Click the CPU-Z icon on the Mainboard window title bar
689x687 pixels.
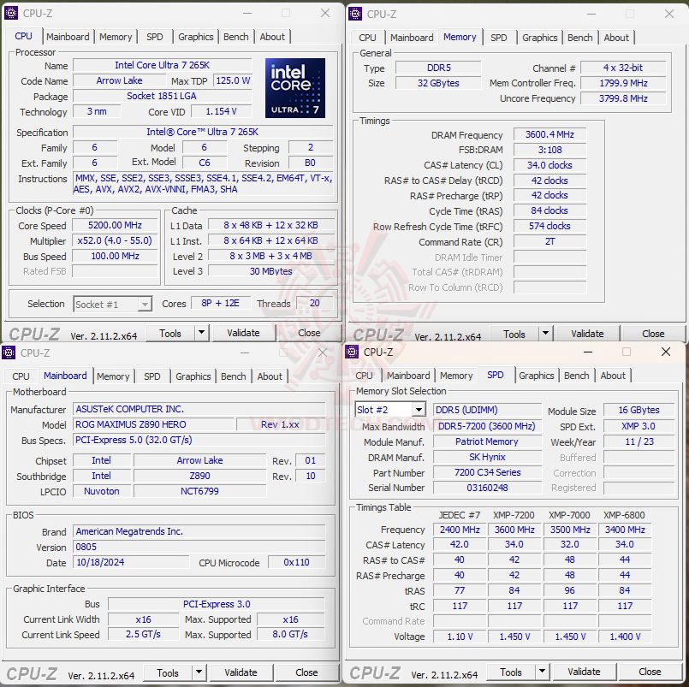pyautogui.click(x=9, y=352)
